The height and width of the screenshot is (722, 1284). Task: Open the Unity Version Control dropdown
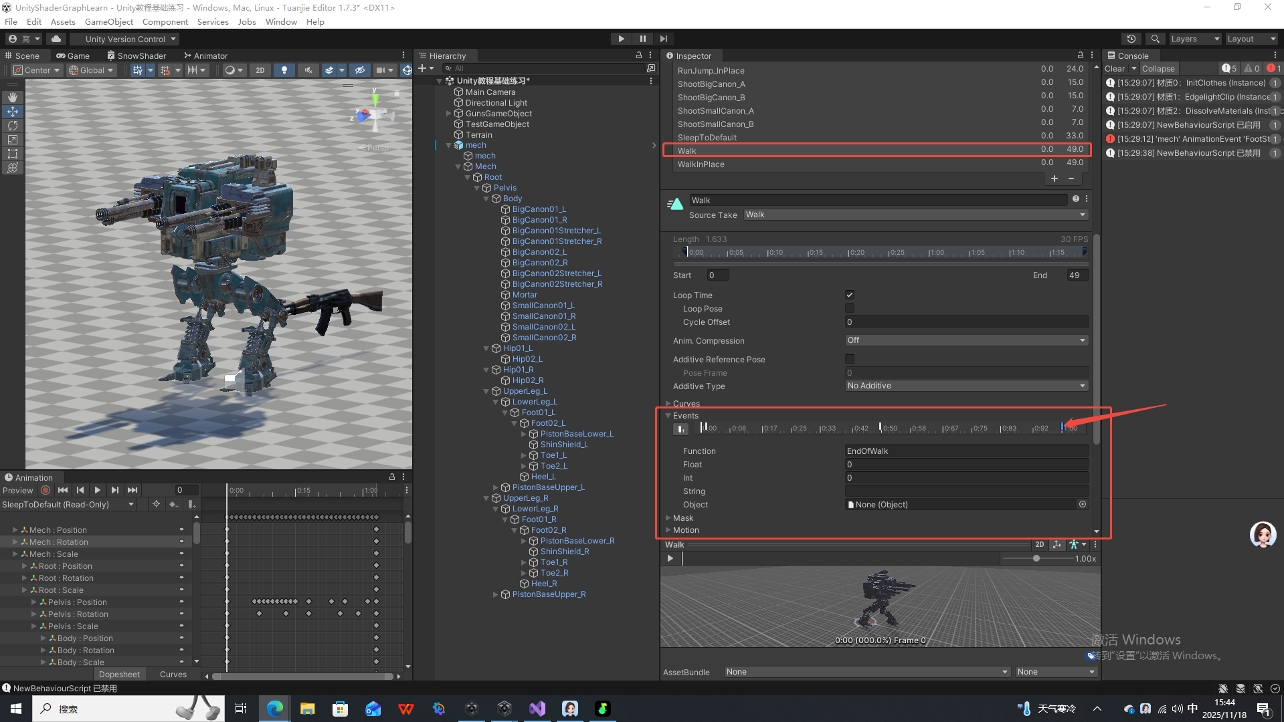click(124, 39)
